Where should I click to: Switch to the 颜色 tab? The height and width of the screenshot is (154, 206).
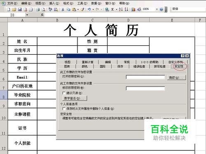tap(84, 67)
